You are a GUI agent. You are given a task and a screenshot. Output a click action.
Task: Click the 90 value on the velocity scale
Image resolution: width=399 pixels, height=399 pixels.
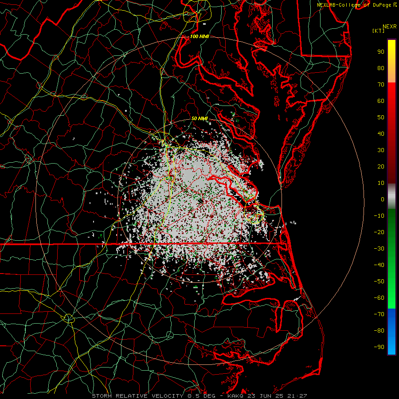381,52
